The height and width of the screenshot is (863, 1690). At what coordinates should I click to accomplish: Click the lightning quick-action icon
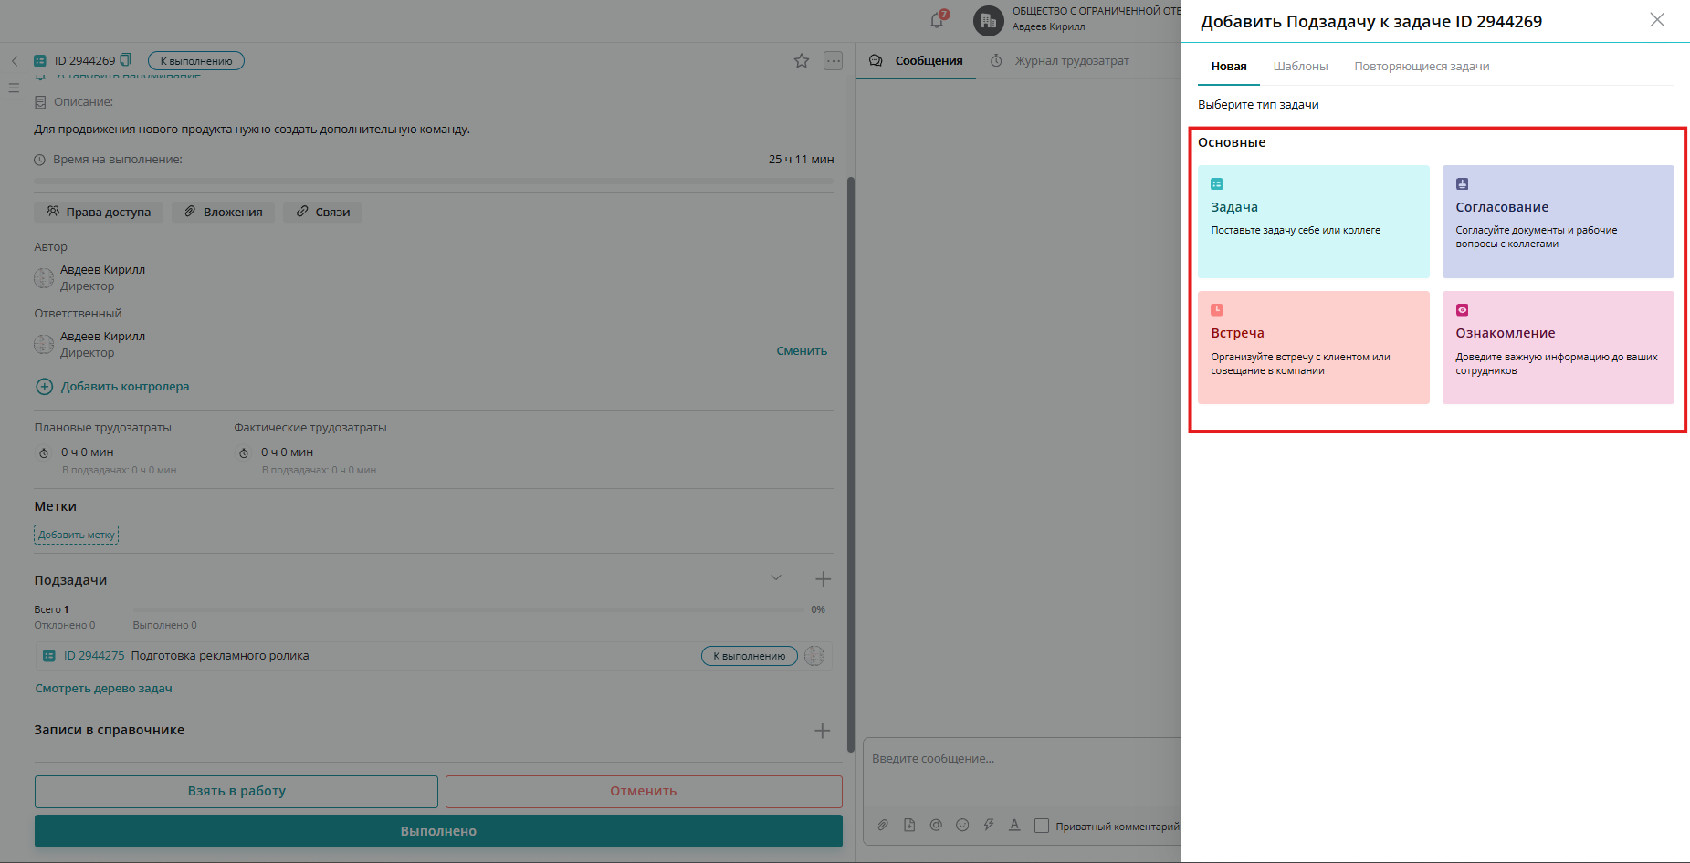(x=989, y=825)
